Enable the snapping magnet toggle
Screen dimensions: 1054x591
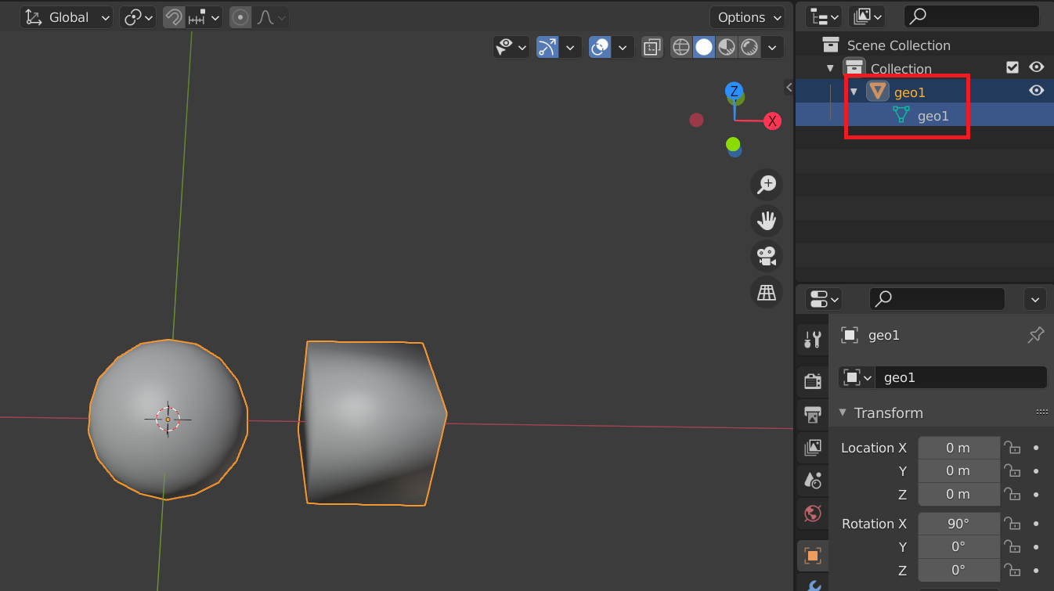pyautogui.click(x=172, y=16)
